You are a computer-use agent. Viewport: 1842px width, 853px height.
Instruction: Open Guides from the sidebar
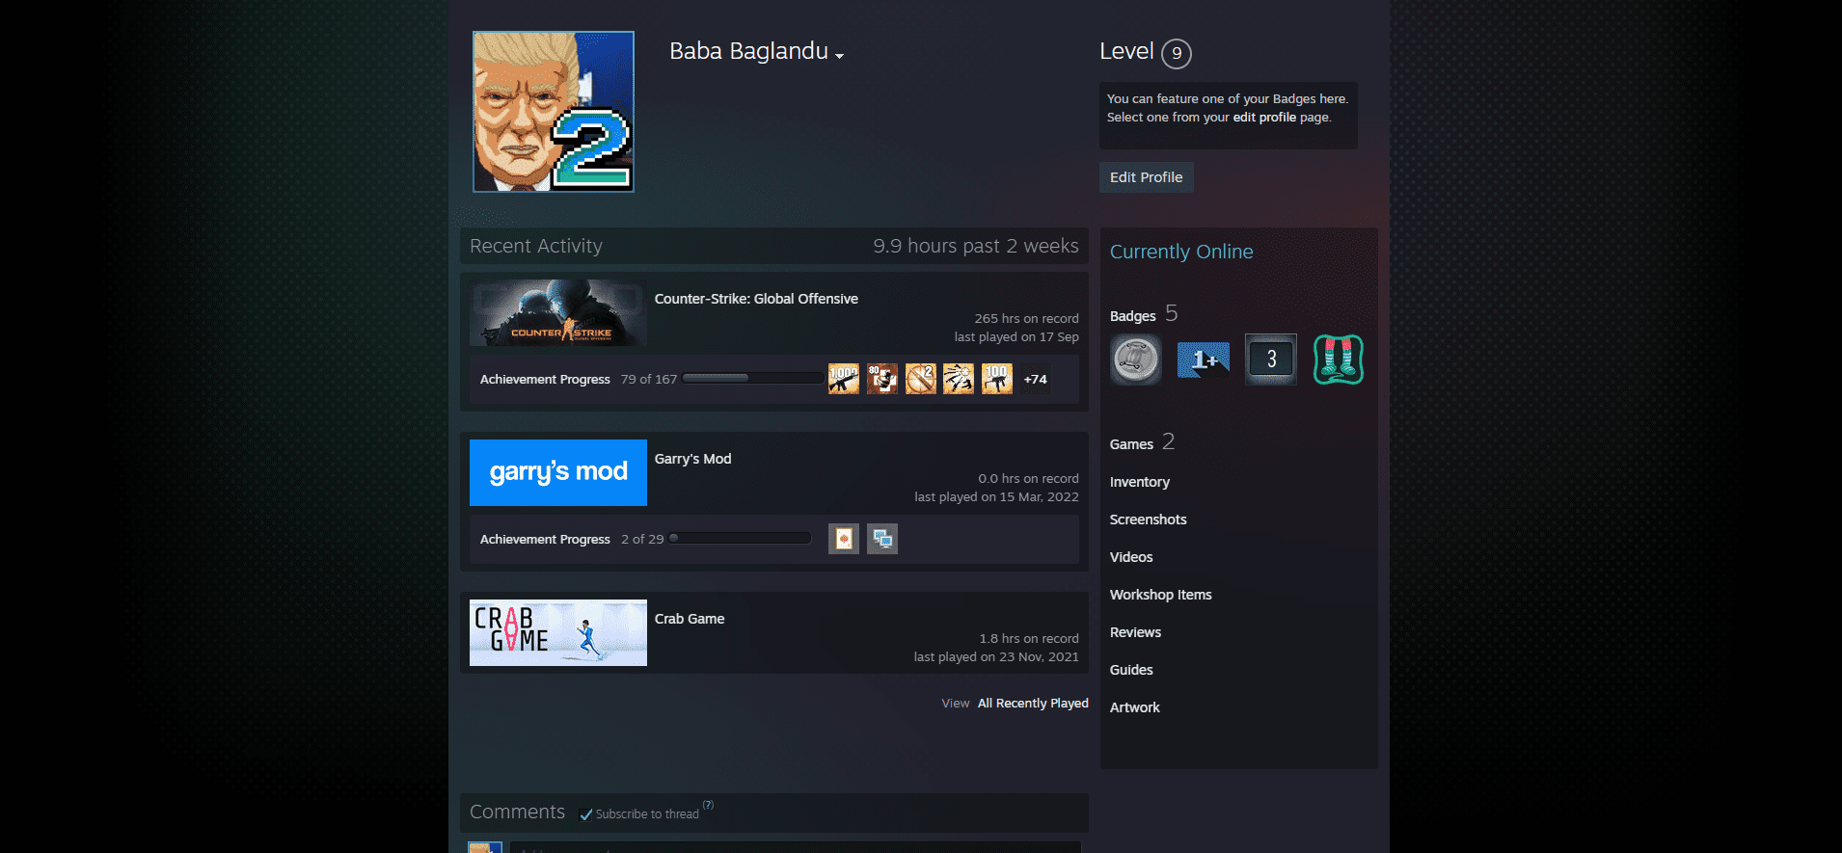point(1131,670)
